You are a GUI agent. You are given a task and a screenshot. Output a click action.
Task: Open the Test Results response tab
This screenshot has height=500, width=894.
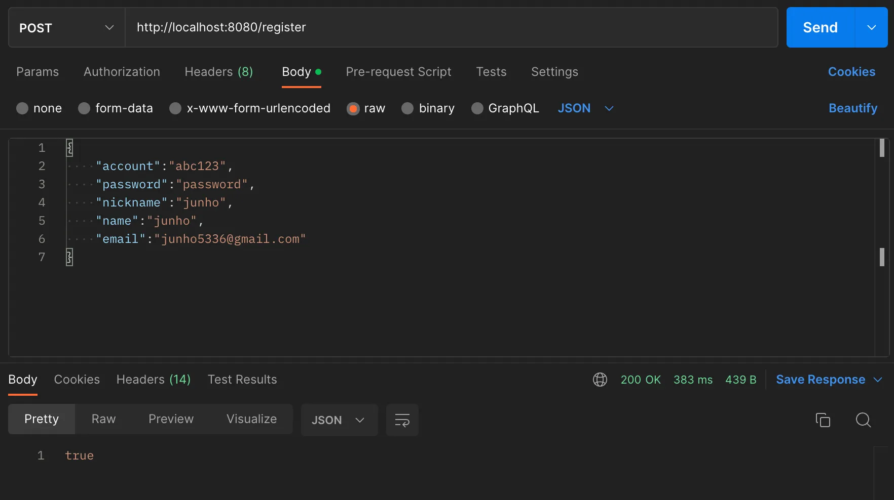point(242,380)
